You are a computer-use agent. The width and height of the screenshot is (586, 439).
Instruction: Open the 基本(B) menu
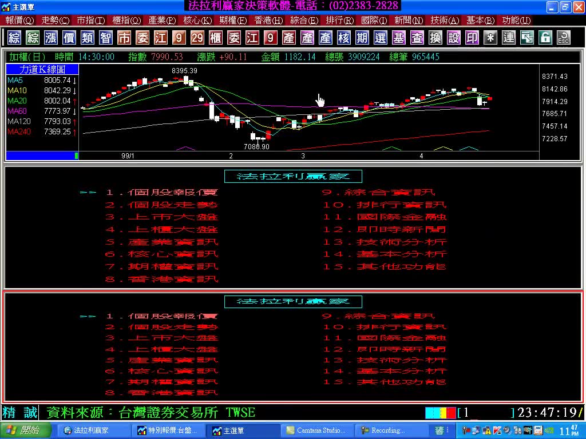point(480,20)
